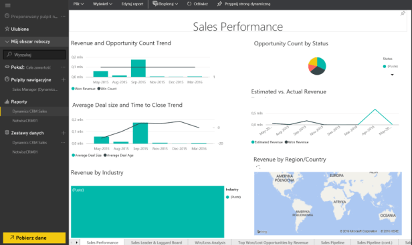
Task: Click the Ulubione label in sidebar
Action: pyautogui.click(x=20, y=29)
